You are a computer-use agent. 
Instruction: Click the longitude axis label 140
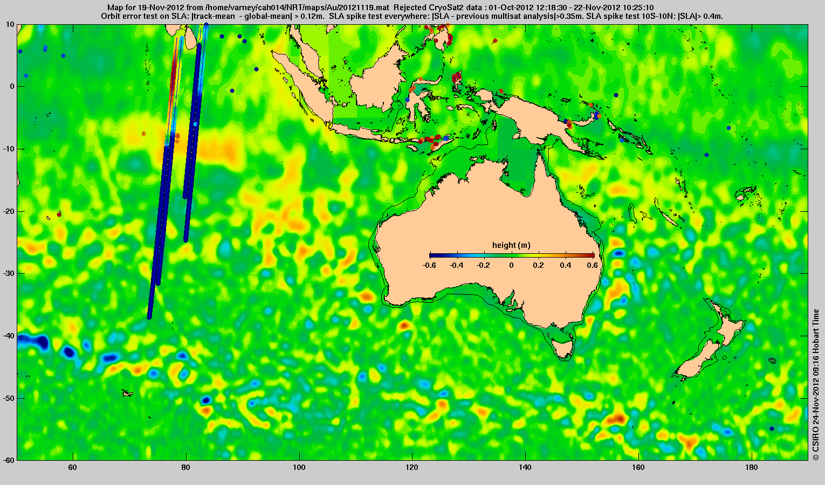pos(525,468)
